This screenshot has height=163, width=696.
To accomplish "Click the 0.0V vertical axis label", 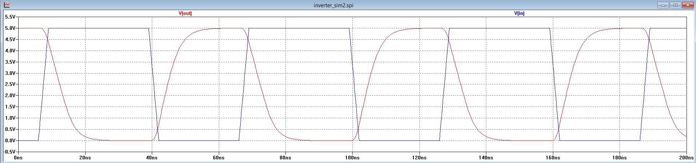I will click(10, 140).
